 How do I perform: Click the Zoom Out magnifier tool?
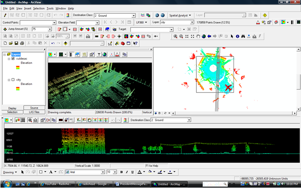181,36
